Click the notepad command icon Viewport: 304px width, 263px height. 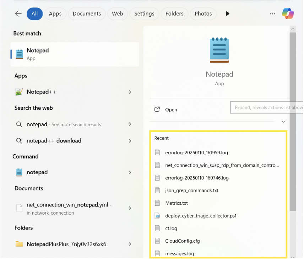(x=19, y=172)
